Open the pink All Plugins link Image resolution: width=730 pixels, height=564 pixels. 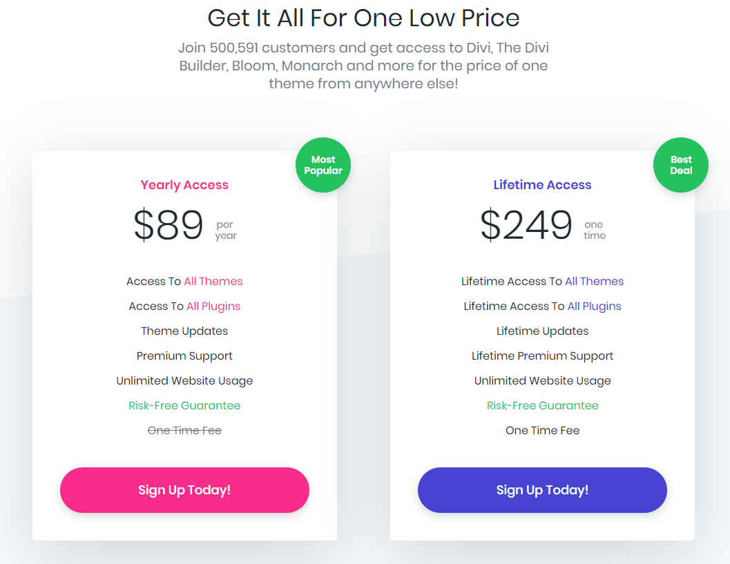pyautogui.click(x=213, y=307)
